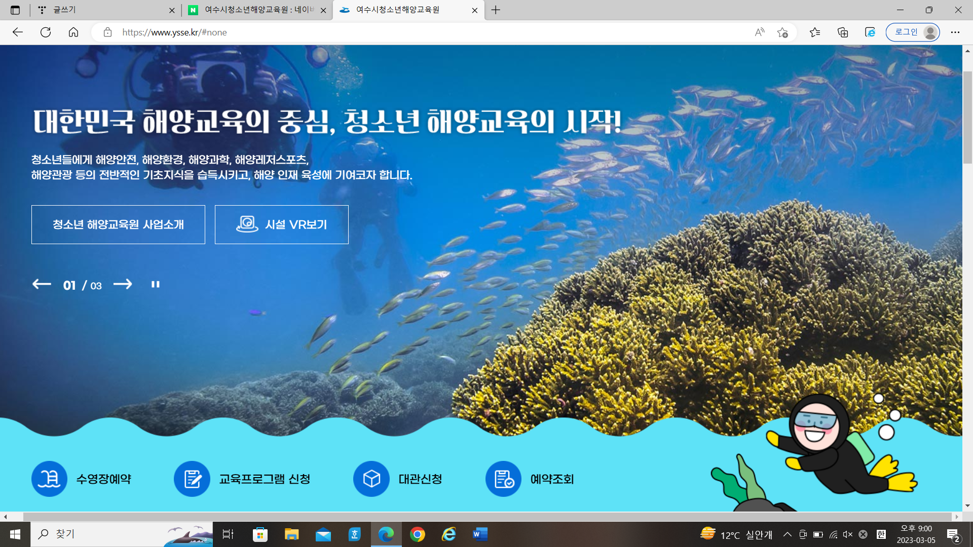Pause the banner slideshow

[156, 285]
